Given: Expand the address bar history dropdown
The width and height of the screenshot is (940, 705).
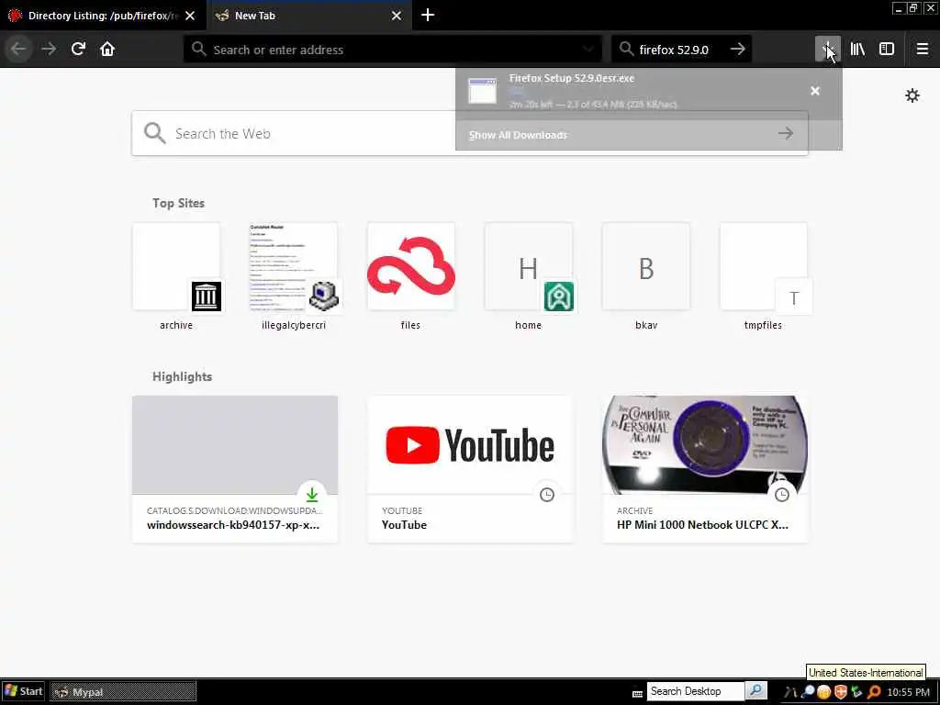Looking at the screenshot, I should pyautogui.click(x=588, y=50).
